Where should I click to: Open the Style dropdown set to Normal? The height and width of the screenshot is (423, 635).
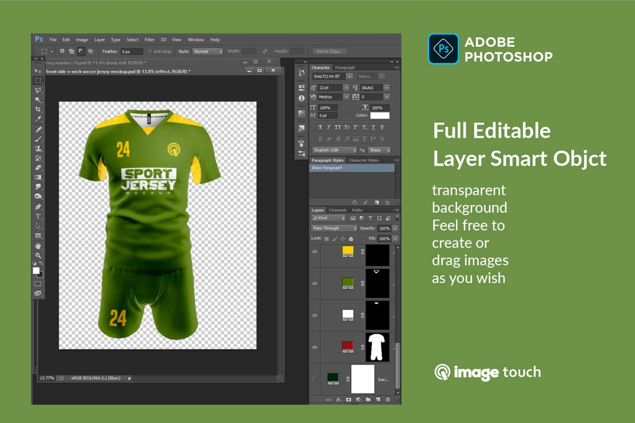pos(207,51)
